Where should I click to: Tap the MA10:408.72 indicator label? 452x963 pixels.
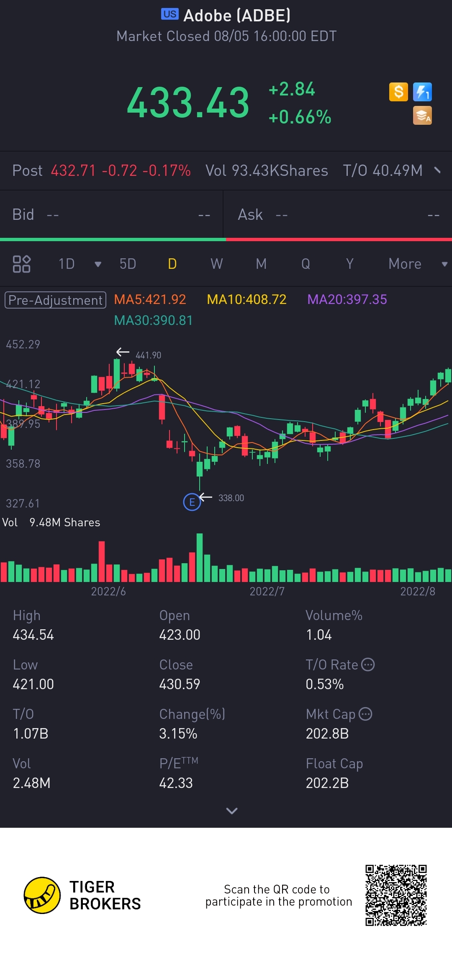247,299
